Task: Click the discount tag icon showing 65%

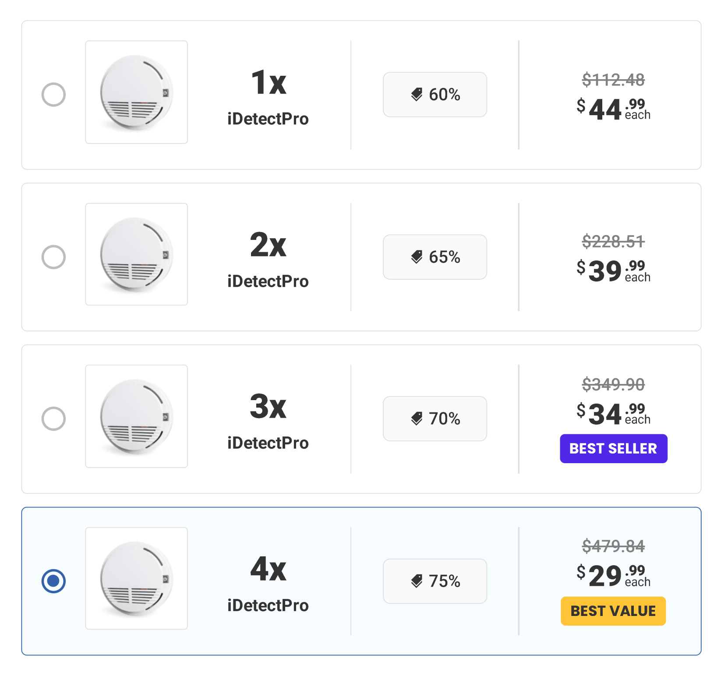Action: tap(417, 257)
